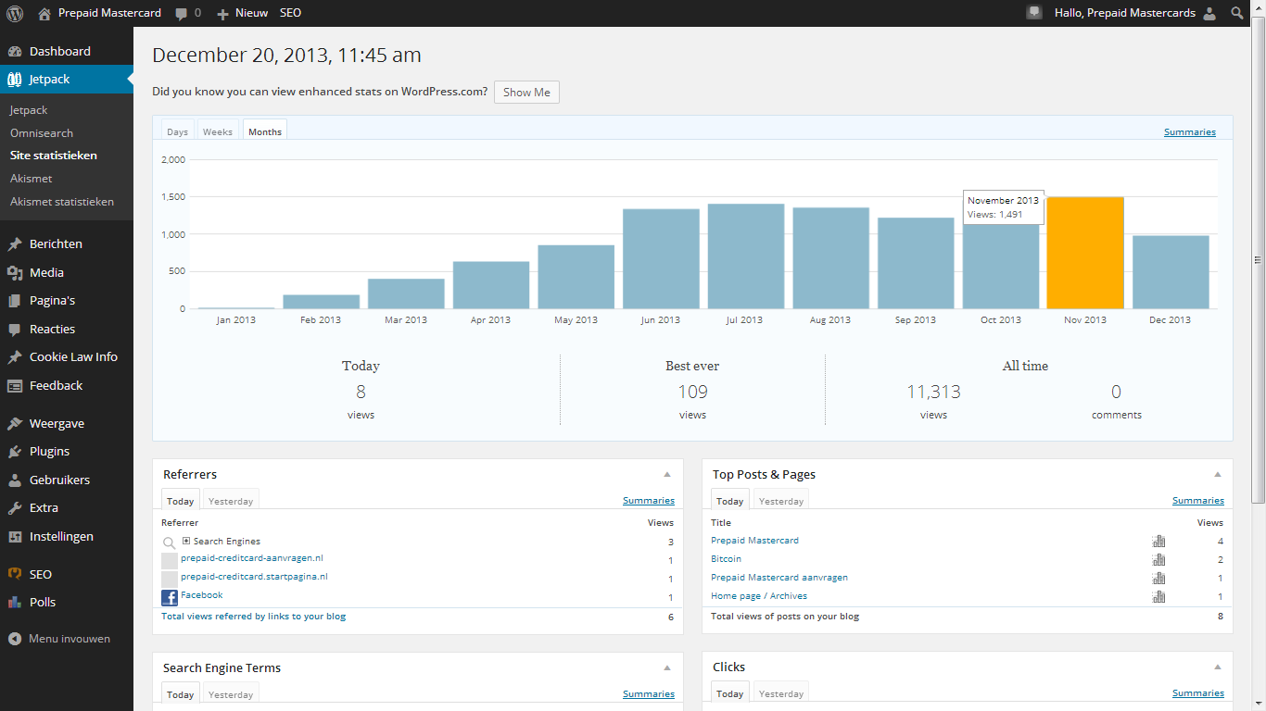Open the SEO item in admin bar
The height and width of the screenshot is (711, 1266).
coord(290,13)
